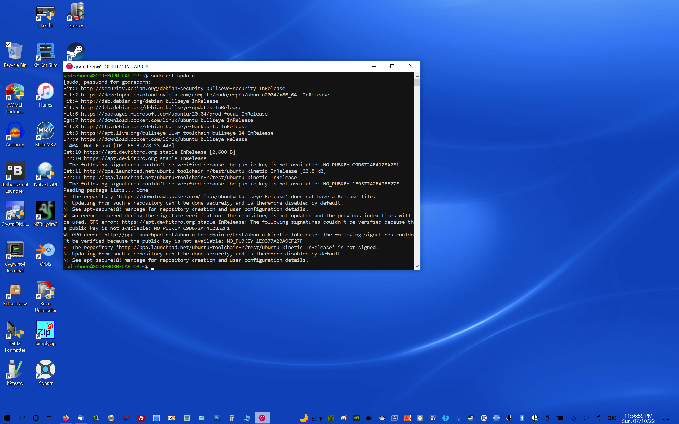Open the Windows Start menu
679x424 pixels.
pos(7,418)
